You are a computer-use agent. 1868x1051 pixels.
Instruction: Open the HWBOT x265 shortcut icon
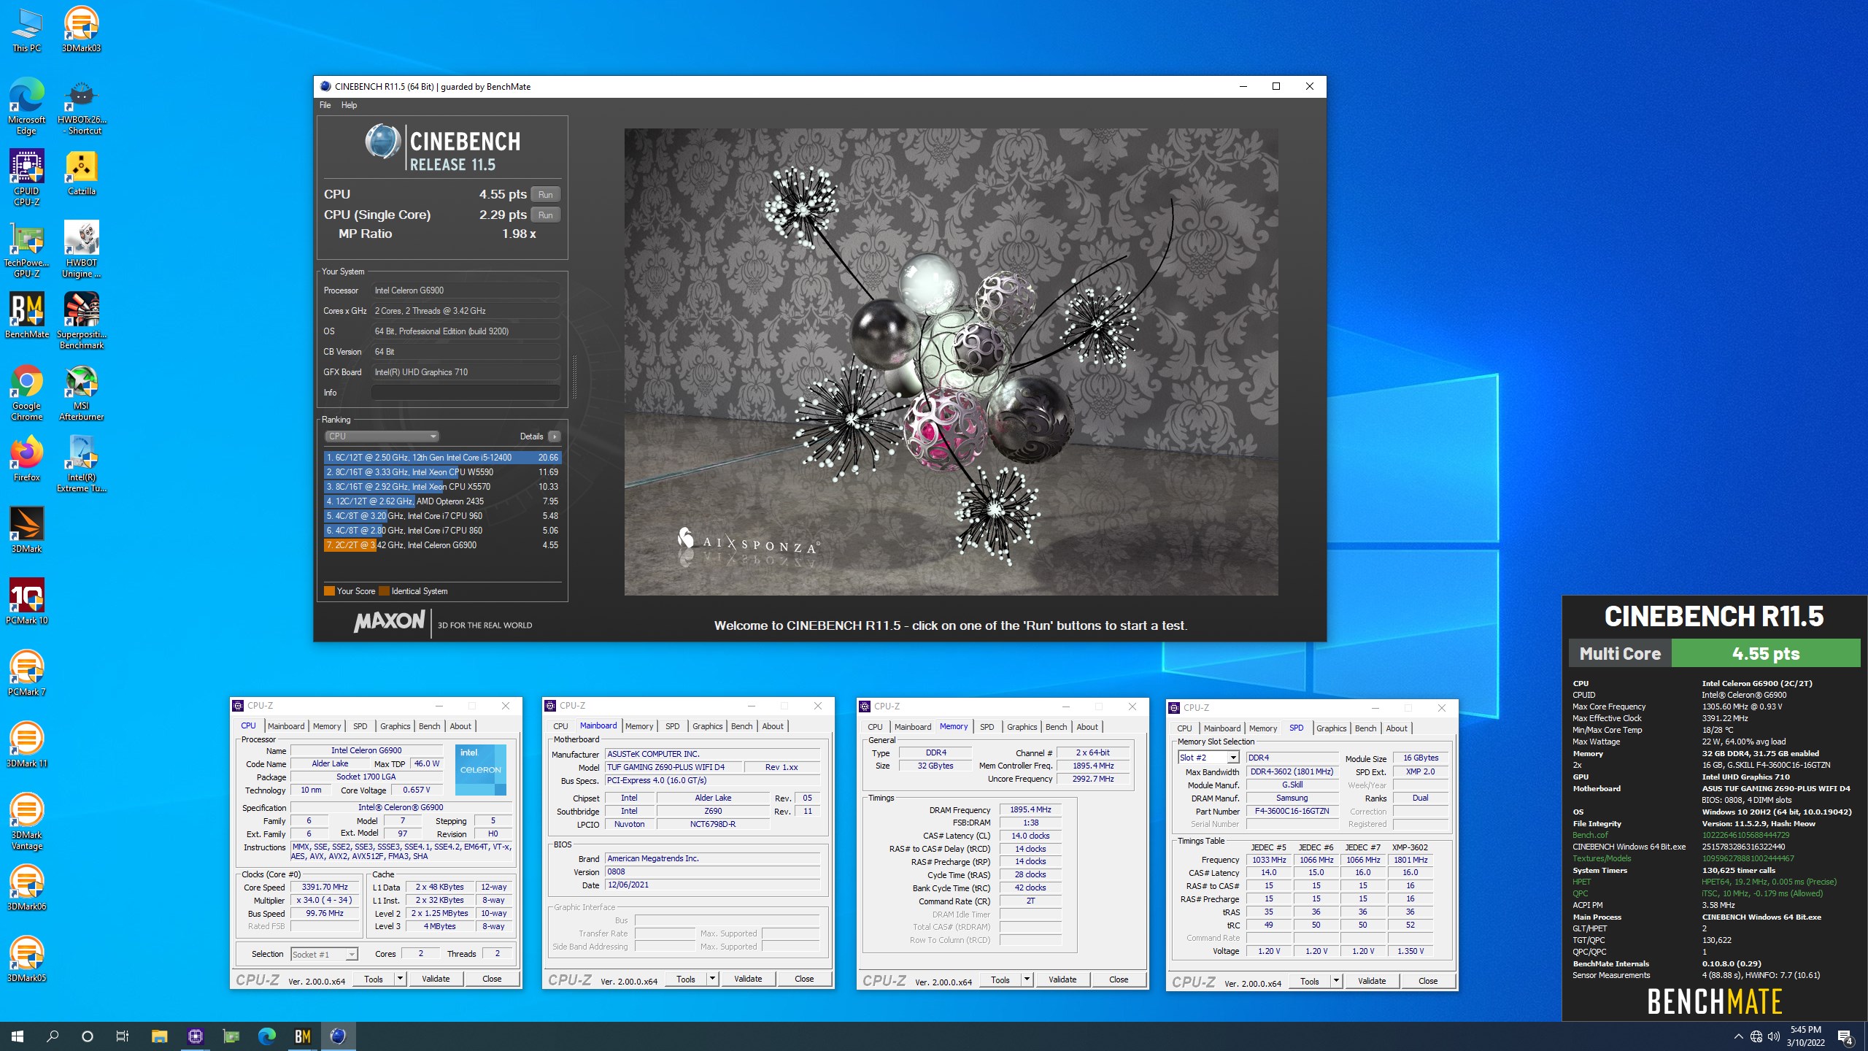(81, 106)
